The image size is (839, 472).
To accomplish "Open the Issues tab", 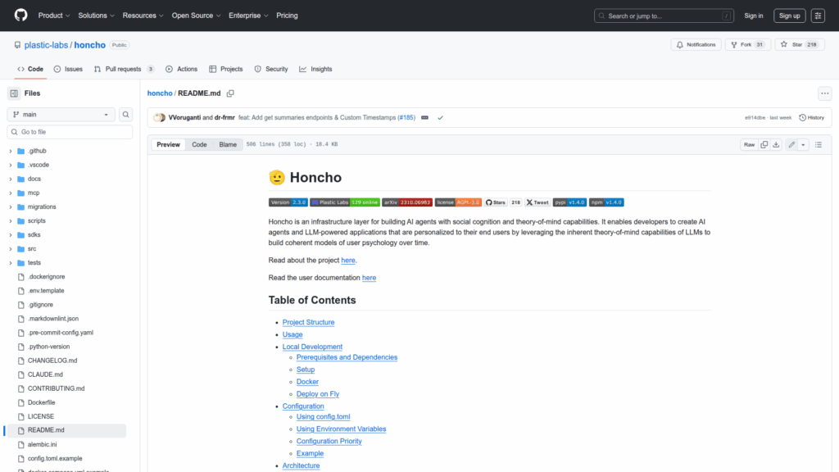I will tap(68, 69).
